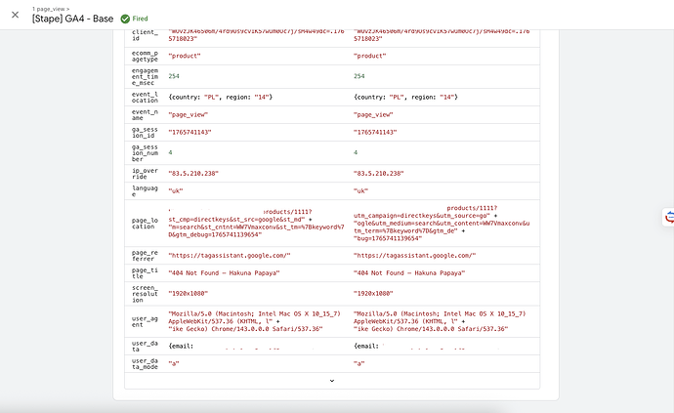Click the right engagement_time_msec value 254
The width and height of the screenshot is (674, 413).
tap(358, 76)
